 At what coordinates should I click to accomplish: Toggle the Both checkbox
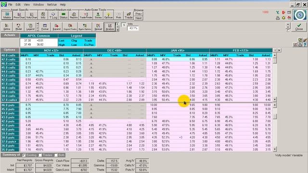(x=56, y=155)
